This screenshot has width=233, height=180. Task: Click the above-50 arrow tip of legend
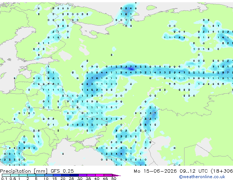116,175
